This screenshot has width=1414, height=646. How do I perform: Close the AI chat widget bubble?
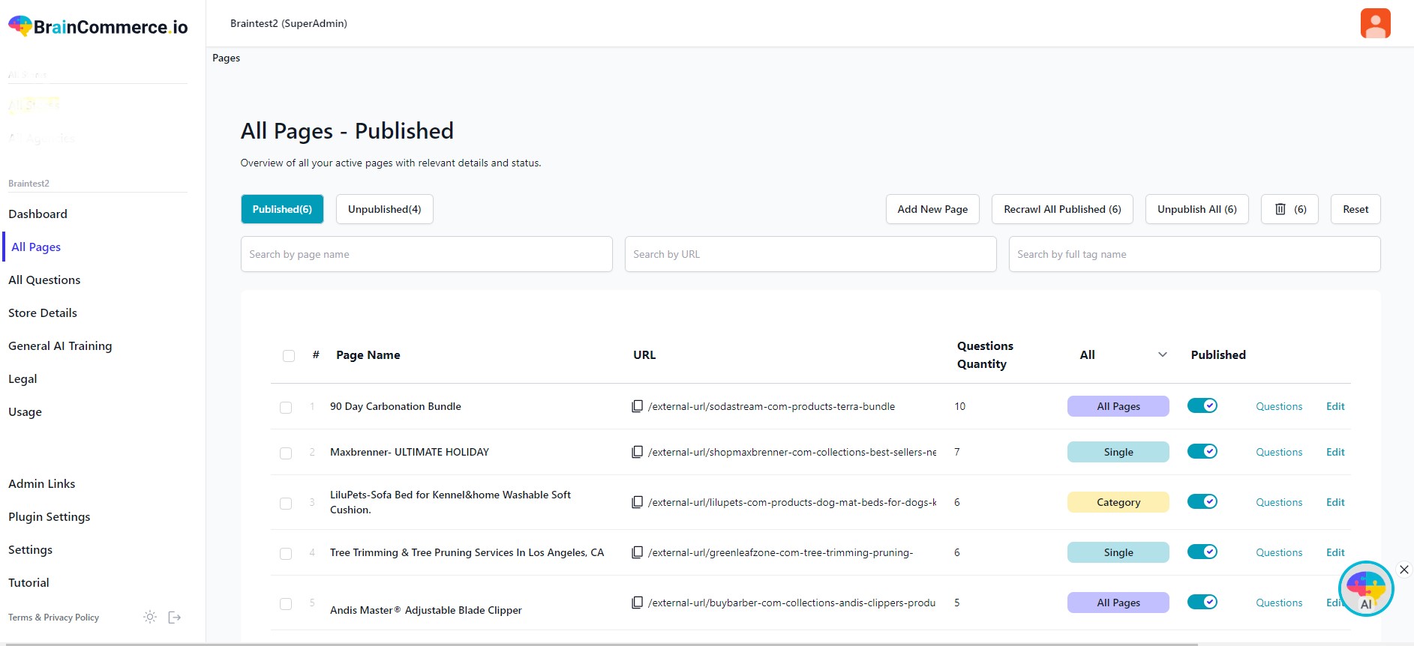[x=1404, y=570]
